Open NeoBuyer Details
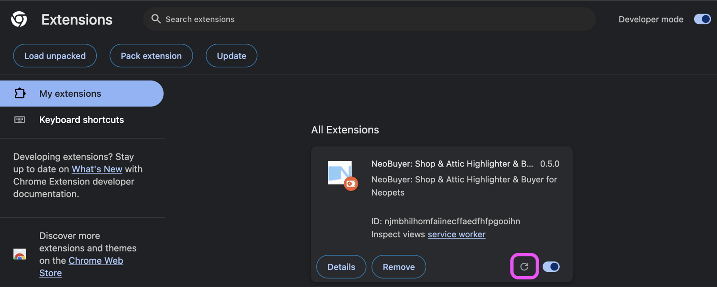Screen dimensions: 717x287 tap(341, 267)
